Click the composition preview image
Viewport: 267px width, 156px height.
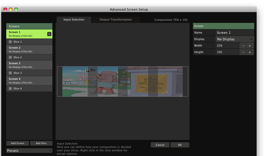click(x=123, y=81)
